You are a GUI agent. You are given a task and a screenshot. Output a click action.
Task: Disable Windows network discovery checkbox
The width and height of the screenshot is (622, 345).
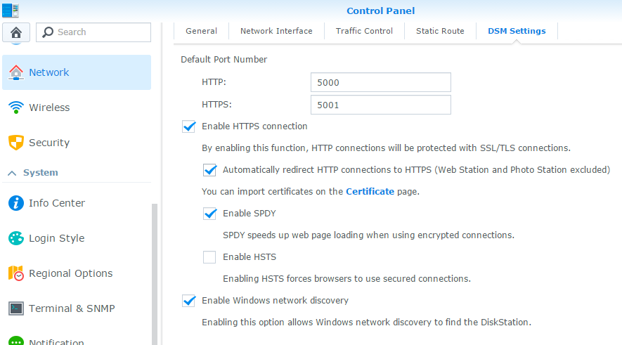click(188, 301)
